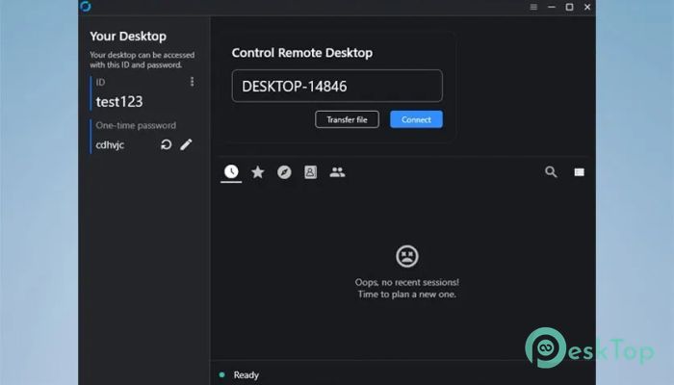Click the Ready status text
This screenshot has height=385, width=674.
tap(246, 375)
